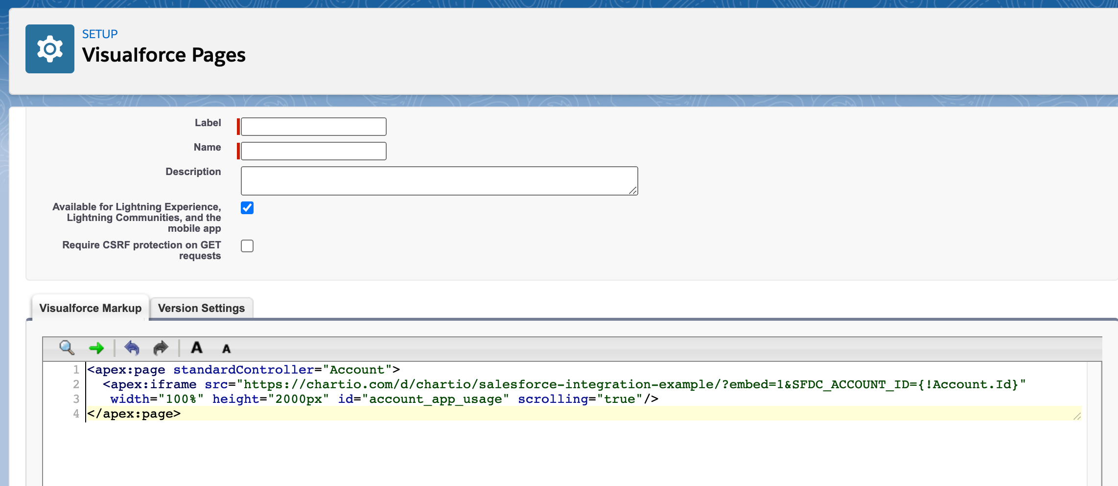The height and width of the screenshot is (486, 1118).
Task: Switch to the Version Settings tab
Action: 201,308
